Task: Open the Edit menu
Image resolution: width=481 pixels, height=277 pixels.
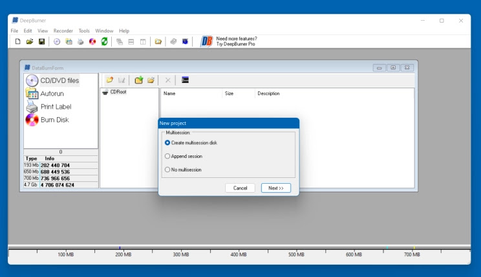Action: point(28,30)
